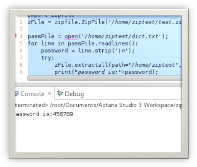Image resolution: width=197 pixels, height=167 pixels.
Task: Click the print password is line
Action: pos(106,72)
